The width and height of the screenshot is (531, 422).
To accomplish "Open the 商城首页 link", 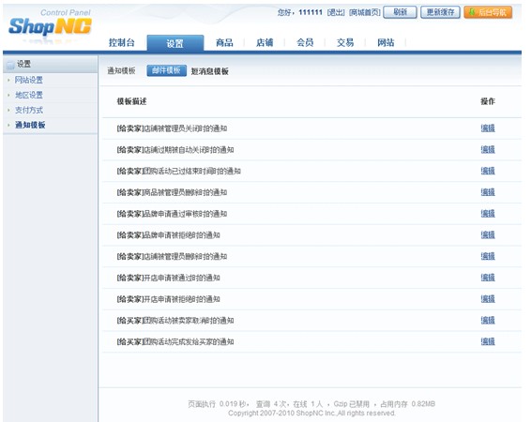I will tap(364, 12).
